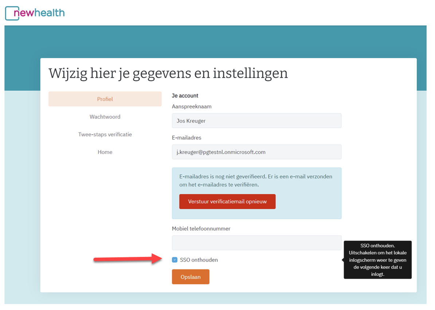The image size is (435, 310).
Task: Click the 'Je account' section heading
Action: click(x=185, y=96)
